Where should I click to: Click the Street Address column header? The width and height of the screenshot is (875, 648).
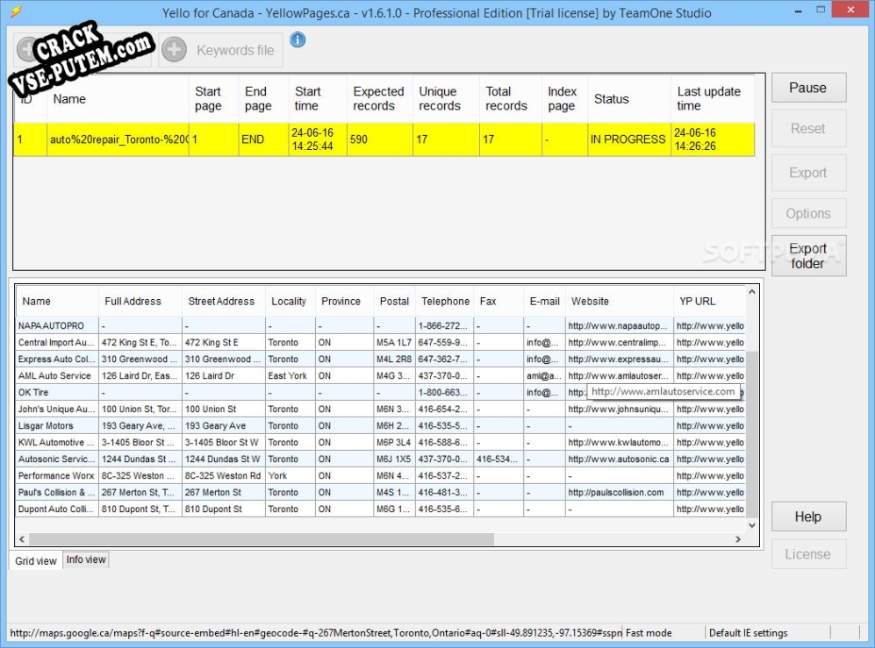(x=223, y=301)
